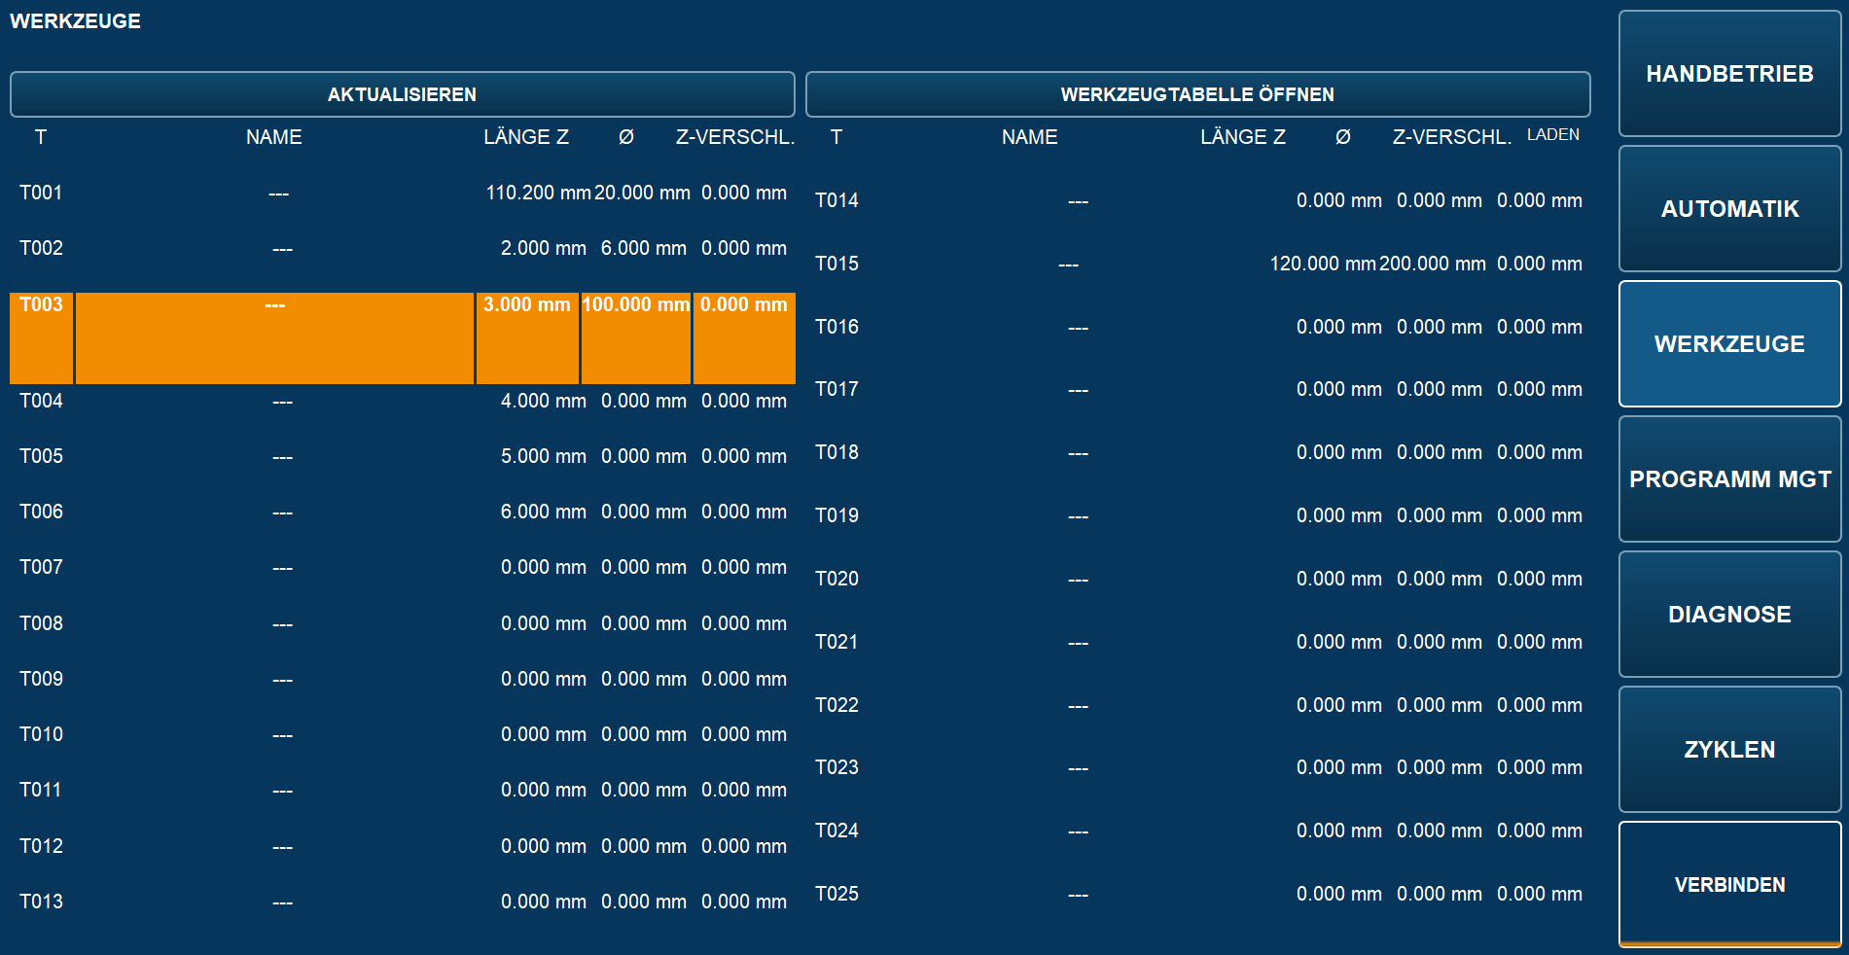The width and height of the screenshot is (1849, 955).
Task: Click T006 length value 6.000 mm
Action: pos(543,512)
